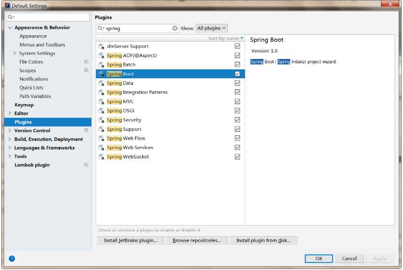Click the dmServer Support plugin icon
The image size is (403, 270).
(x=101, y=46)
